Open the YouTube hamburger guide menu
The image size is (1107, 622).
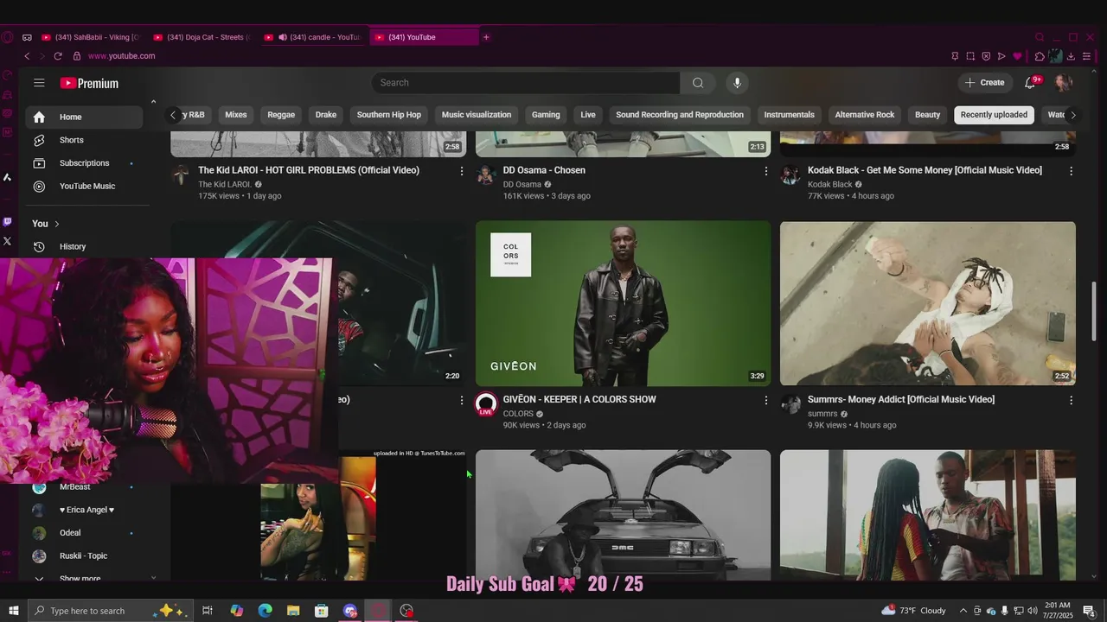tap(39, 83)
